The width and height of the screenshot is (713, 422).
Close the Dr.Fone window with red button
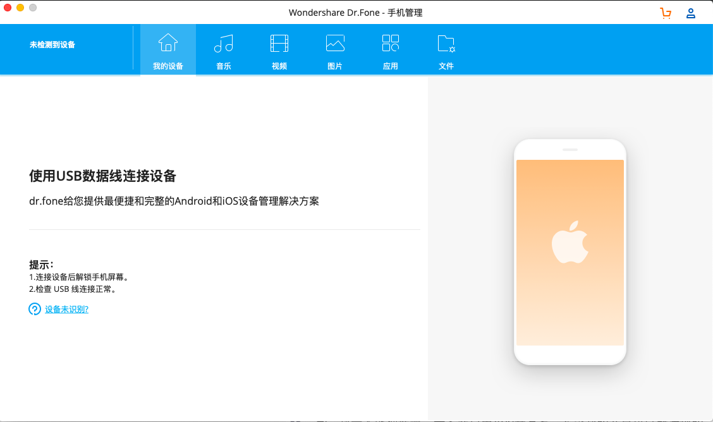(8, 8)
